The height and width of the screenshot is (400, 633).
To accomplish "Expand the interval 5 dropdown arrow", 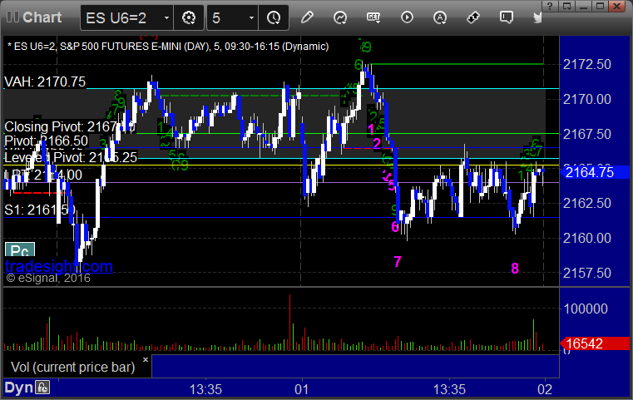I will 251,17.
